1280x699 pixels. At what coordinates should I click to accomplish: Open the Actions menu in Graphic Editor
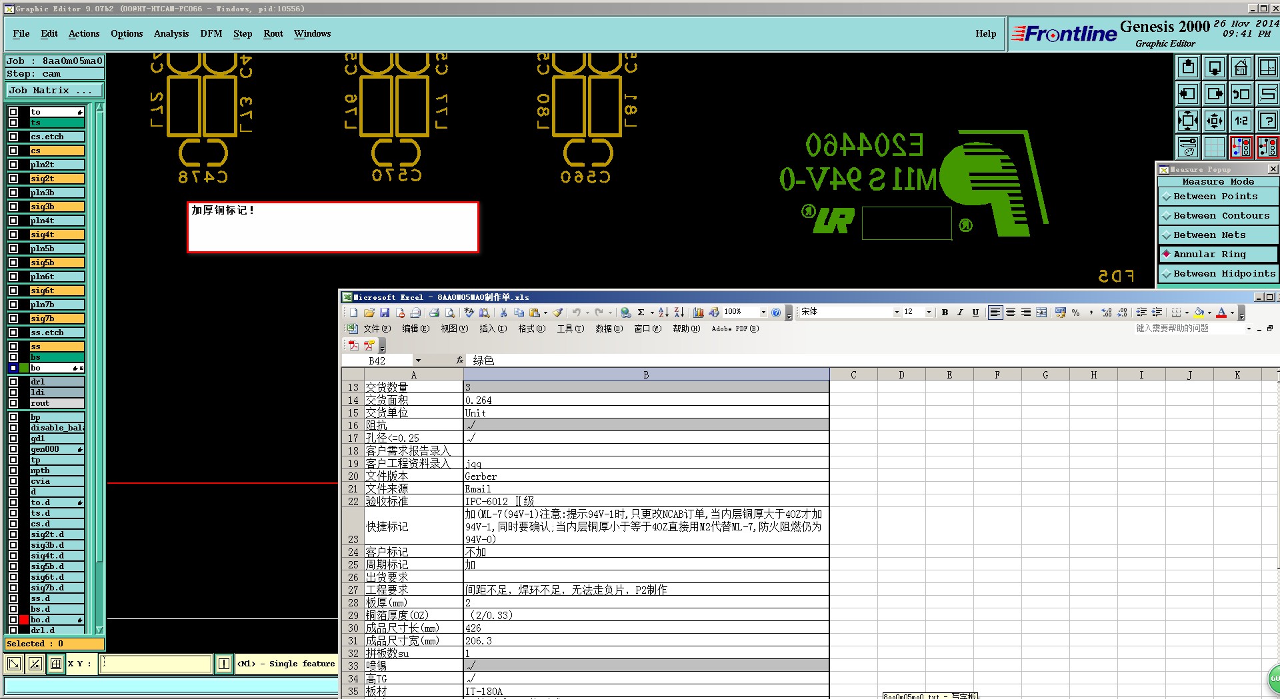(x=84, y=34)
